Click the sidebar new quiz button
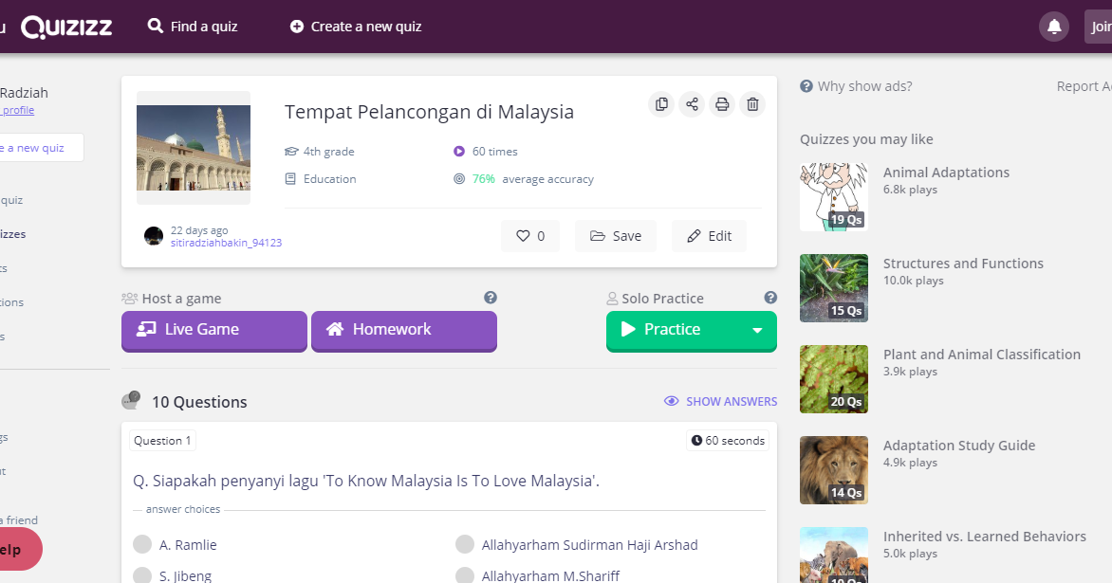 point(41,147)
